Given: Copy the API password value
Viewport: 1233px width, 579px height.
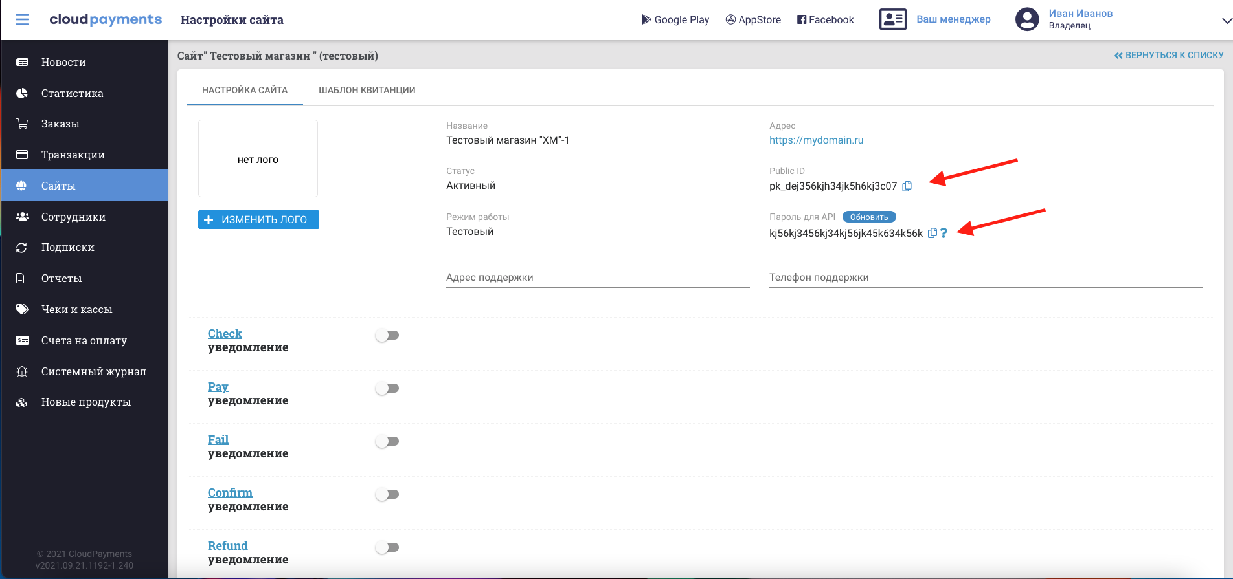Looking at the screenshot, I should coord(933,233).
